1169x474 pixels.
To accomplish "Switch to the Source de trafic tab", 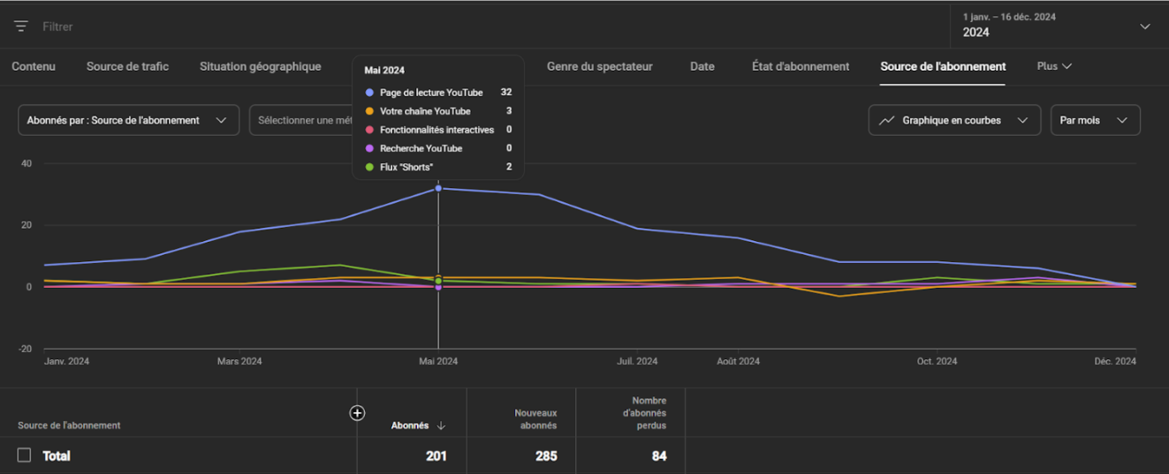I will 127,66.
